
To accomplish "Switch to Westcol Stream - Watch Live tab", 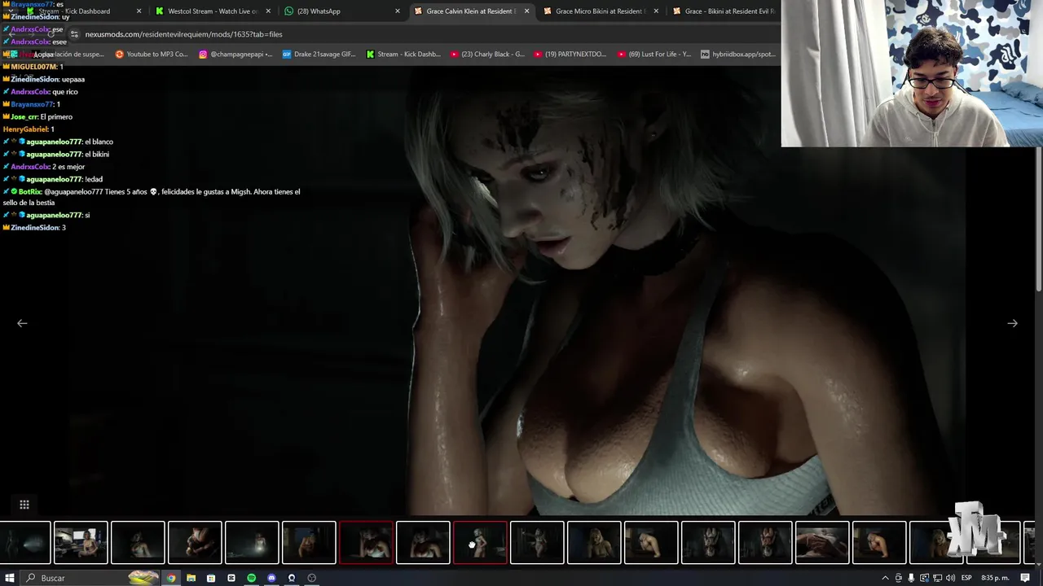I will pyautogui.click(x=212, y=11).
